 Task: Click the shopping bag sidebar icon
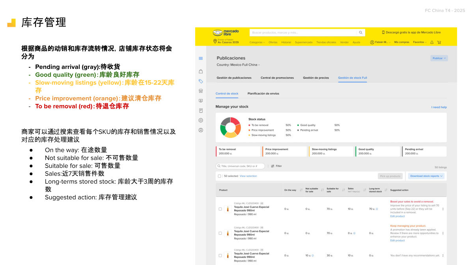tap(201, 72)
